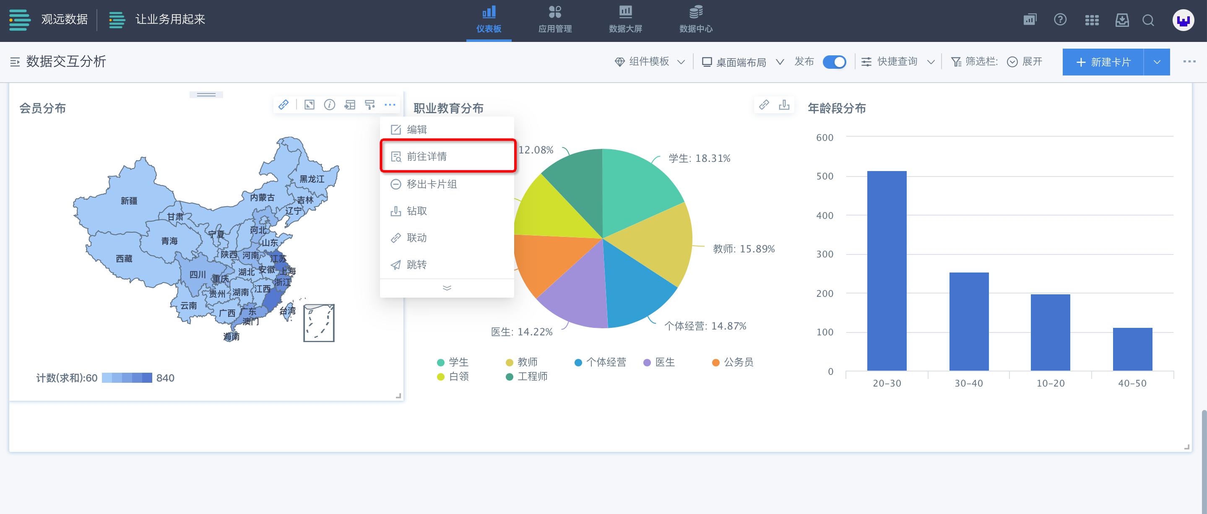Screen dimensions: 1207x514
Task: Click the drill icon on 职业教育分布 card
Action: 784,104
